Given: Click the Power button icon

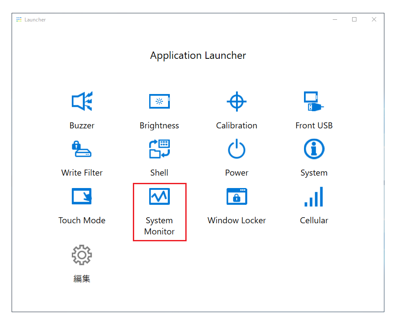Looking at the screenshot, I should click(x=236, y=149).
